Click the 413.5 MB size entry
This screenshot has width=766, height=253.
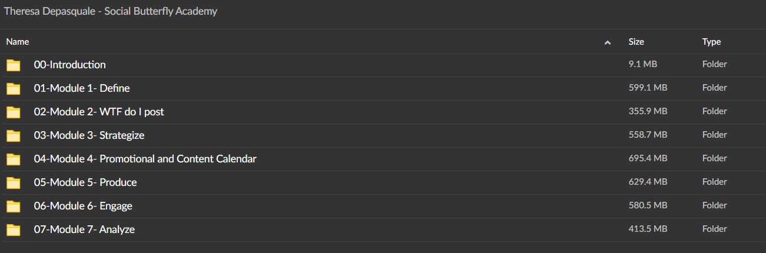648,229
